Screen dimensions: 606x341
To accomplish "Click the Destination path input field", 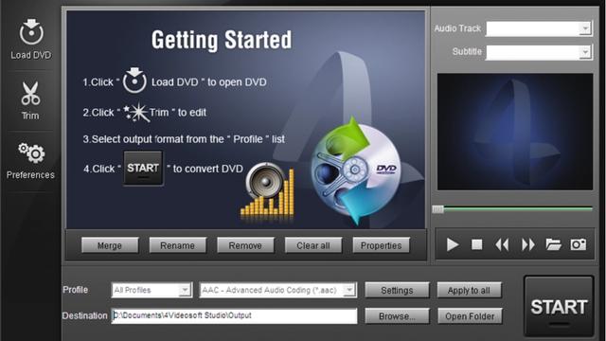I will [234, 315].
